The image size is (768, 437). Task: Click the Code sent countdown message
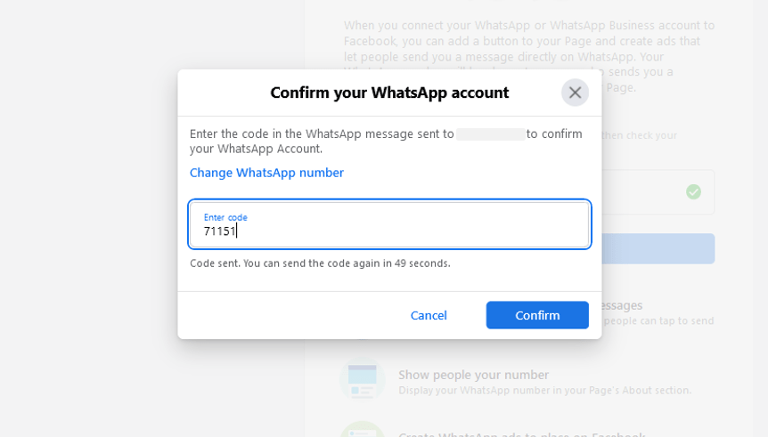click(x=320, y=263)
